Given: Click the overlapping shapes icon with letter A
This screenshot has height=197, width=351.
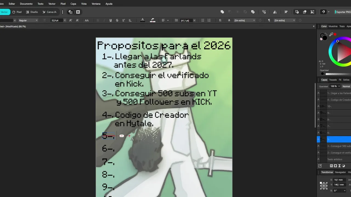Looking at the screenshot, I should 70,12.
